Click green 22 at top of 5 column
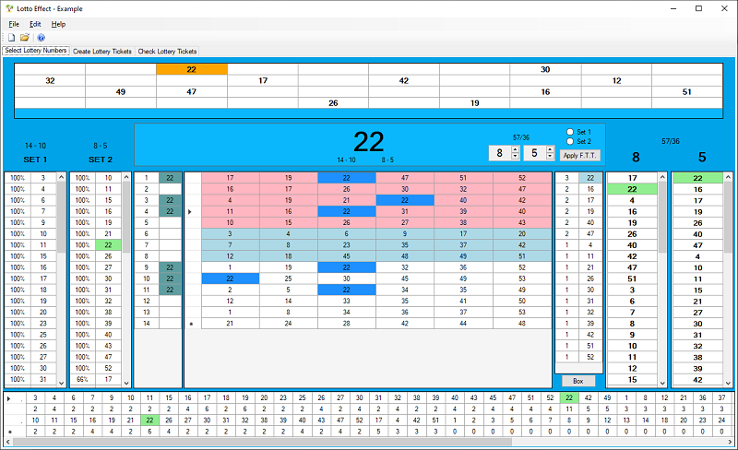Viewport: 738px width, 450px height. point(697,178)
